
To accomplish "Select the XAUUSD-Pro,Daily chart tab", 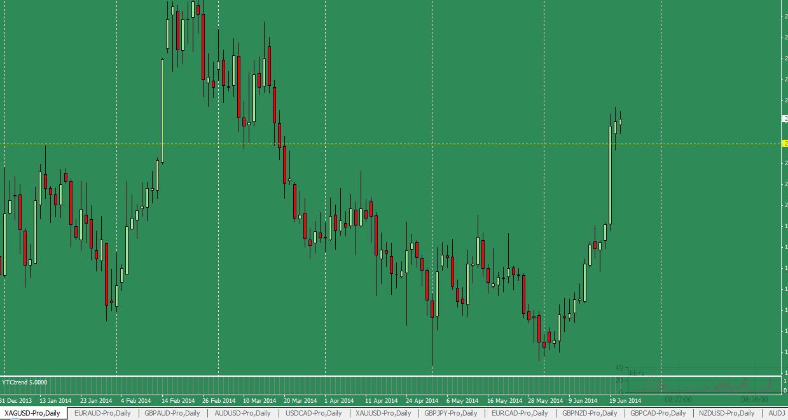I will pos(383,413).
